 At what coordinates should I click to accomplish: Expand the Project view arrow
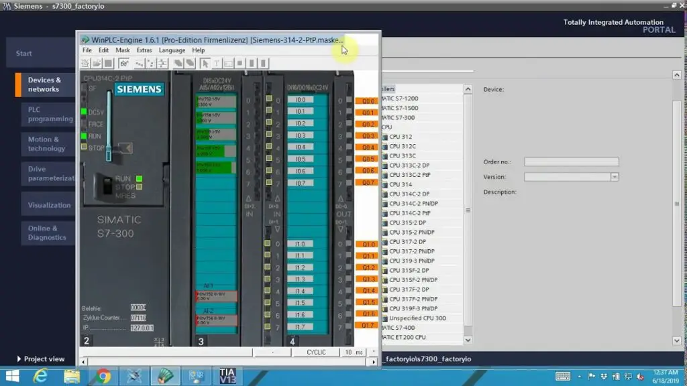tap(19, 359)
